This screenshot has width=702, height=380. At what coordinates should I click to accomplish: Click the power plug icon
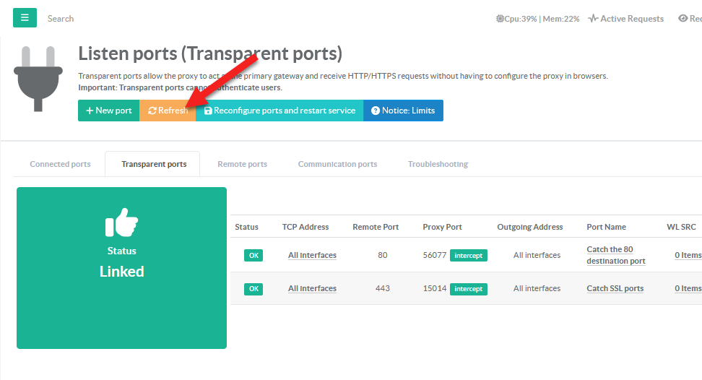[x=38, y=78]
